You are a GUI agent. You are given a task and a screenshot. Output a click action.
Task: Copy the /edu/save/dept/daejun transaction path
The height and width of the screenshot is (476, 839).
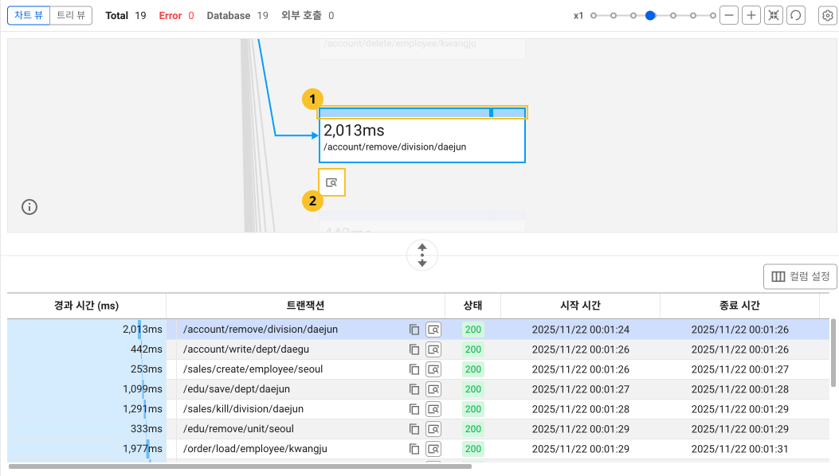tap(414, 389)
